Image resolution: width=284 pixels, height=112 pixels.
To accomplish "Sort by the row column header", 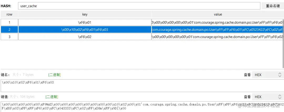I will tap(9, 14).
